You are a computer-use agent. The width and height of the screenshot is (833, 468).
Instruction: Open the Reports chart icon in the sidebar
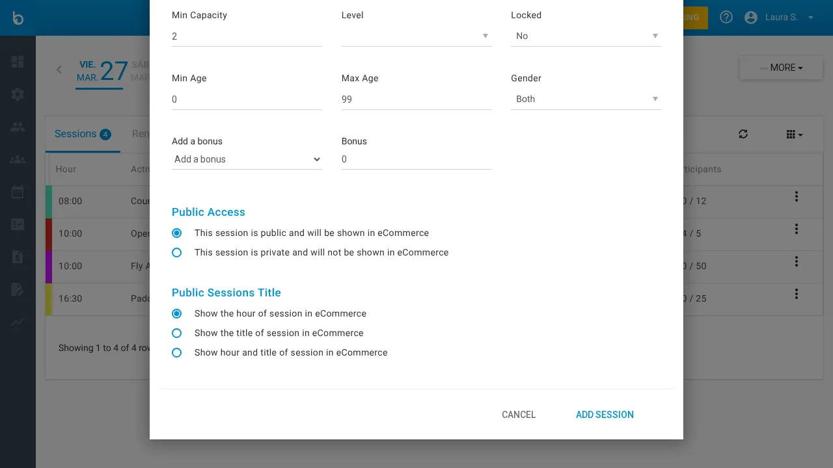(18, 322)
